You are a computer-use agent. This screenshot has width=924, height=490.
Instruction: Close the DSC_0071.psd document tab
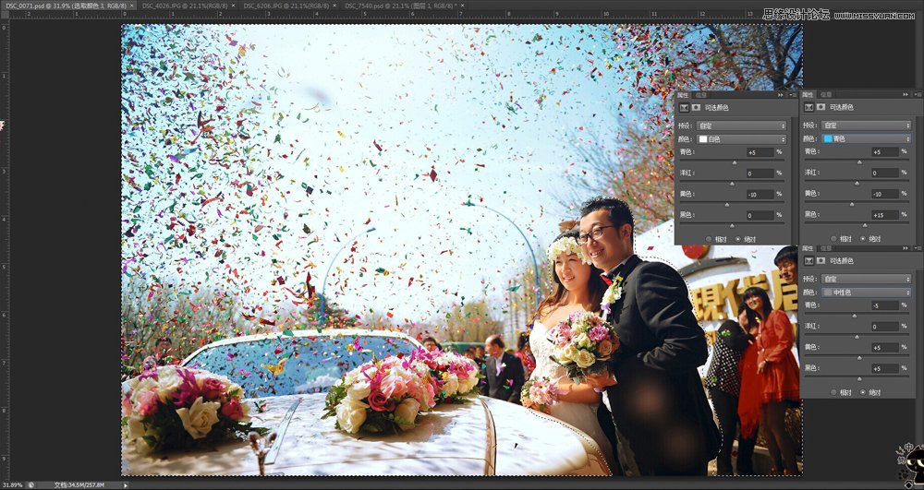[132, 6]
